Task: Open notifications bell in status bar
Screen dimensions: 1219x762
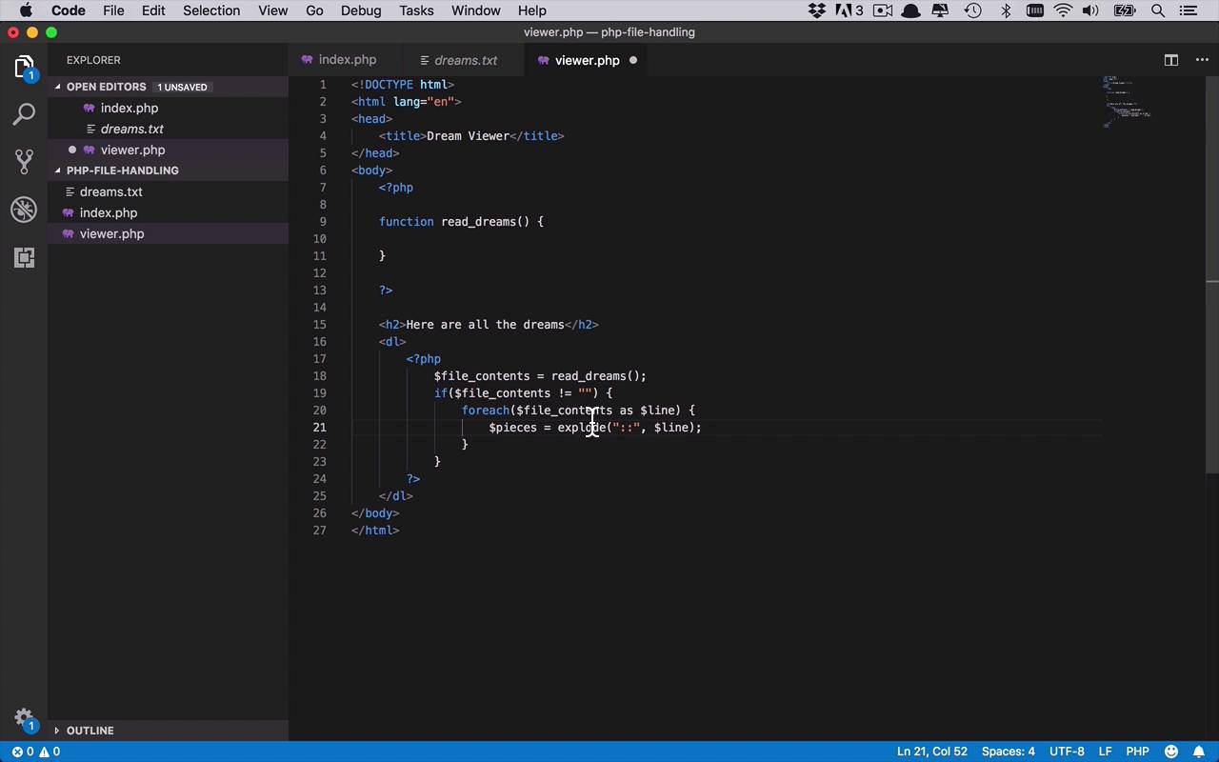Action: click(1198, 752)
